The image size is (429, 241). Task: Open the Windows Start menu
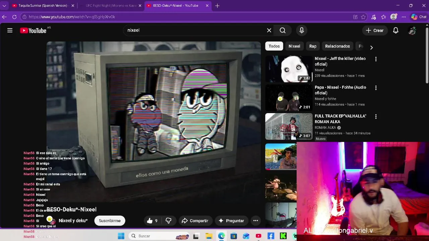121,236
